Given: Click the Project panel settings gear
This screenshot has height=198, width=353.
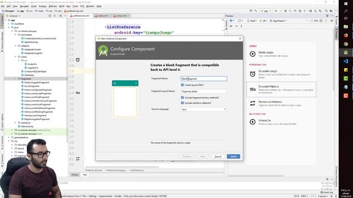Looking at the screenshot, I should [x=61, y=16].
